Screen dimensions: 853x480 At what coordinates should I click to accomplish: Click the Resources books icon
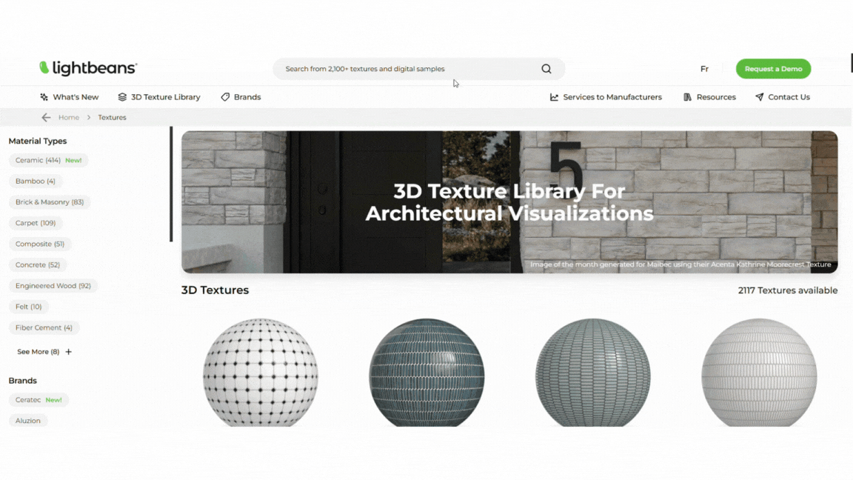tap(688, 98)
